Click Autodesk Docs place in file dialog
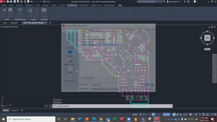 70,78
